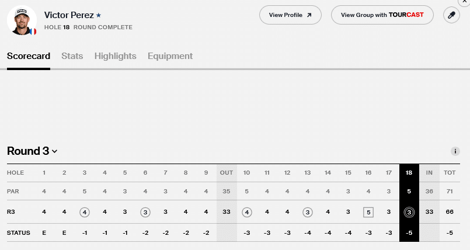Open the Highlights tab
Image resolution: width=470 pixels, height=250 pixels.
tap(115, 56)
